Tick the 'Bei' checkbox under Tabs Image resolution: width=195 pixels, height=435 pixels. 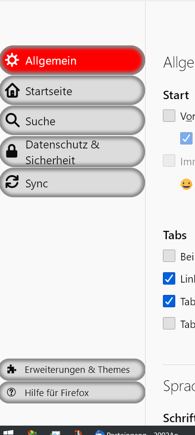point(169,256)
